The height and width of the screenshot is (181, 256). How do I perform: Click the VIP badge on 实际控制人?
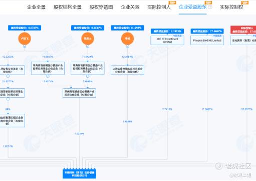tap(172, 3)
